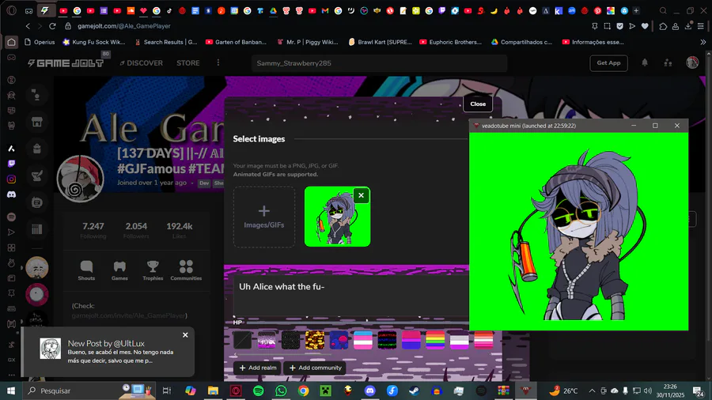Open Instagram in the browser sidebar
712x400 pixels.
click(11, 179)
